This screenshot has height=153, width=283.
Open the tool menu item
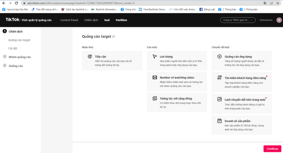coord(107,20)
